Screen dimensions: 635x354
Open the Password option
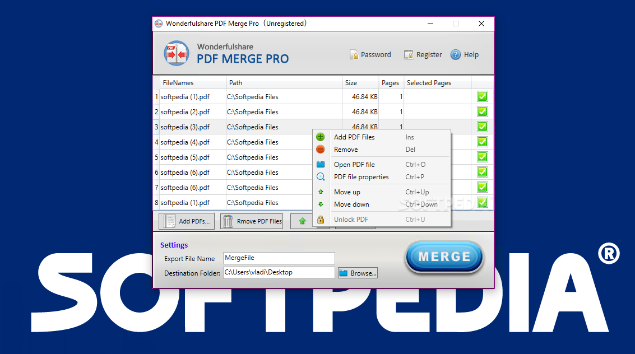[x=370, y=55]
